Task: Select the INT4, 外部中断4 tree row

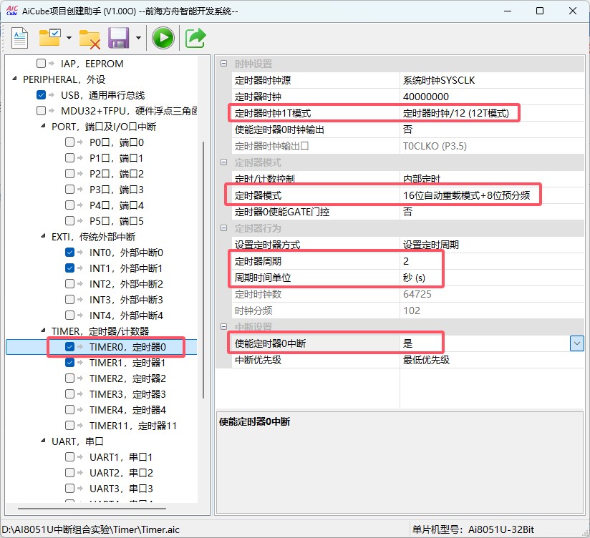Action: [126, 316]
